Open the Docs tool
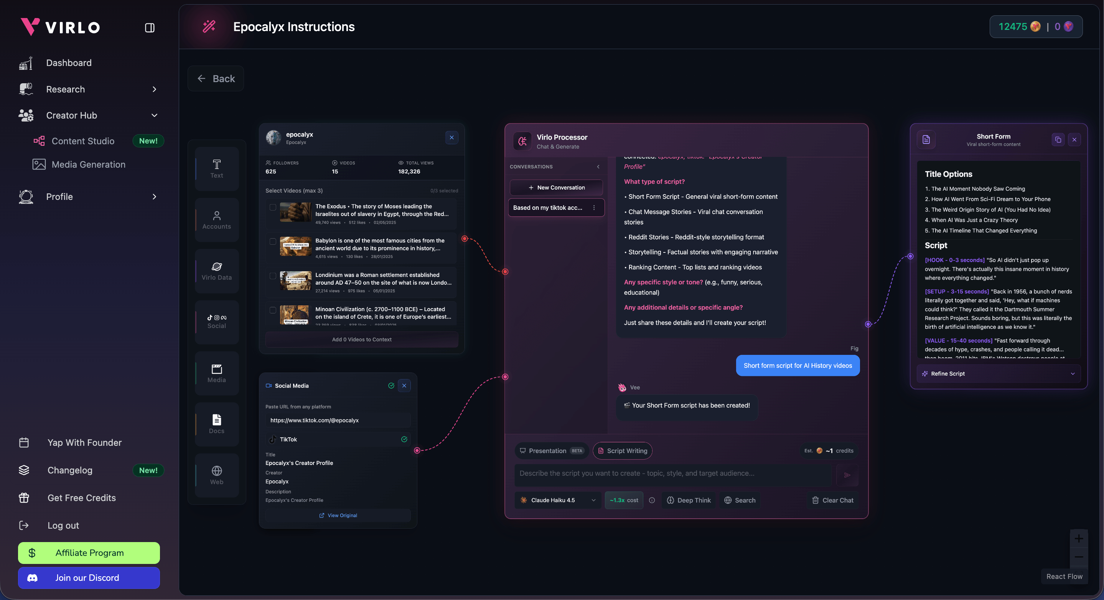The width and height of the screenshot is (1104, 600). coord(216,424)
